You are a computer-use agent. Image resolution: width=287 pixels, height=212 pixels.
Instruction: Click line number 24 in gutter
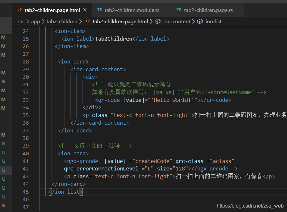click(x=26, y=31)
